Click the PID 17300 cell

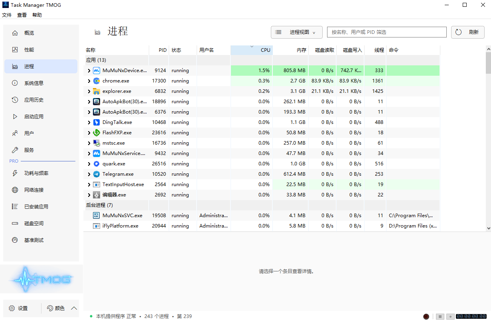click(x=159, y=81)
